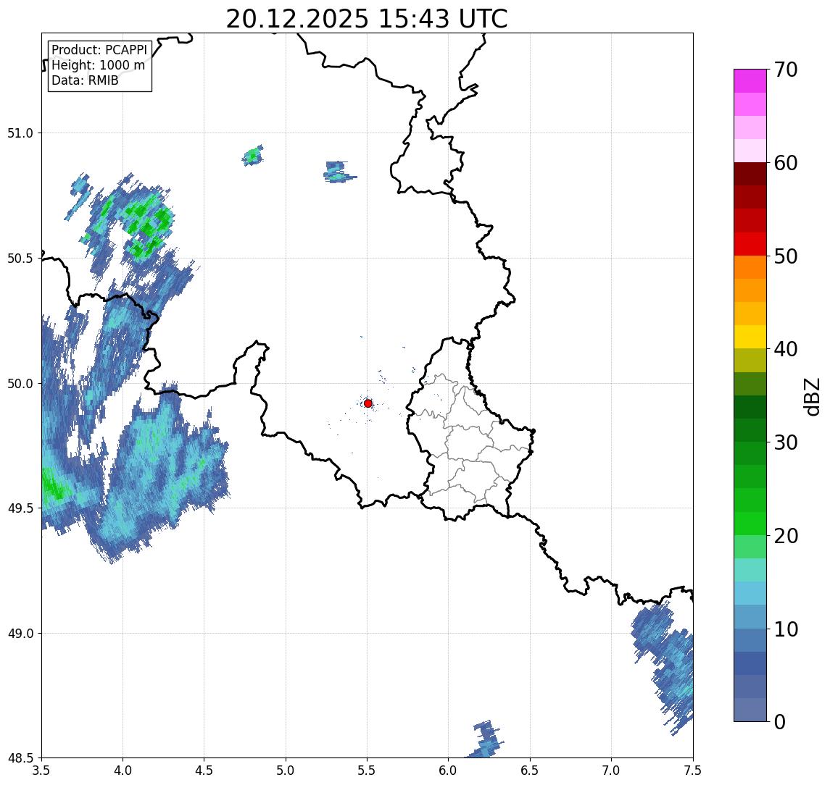Click the orange swatch just below 50
Image resolution: width=830 pixels, height=785 pixels.
[750, 267]
